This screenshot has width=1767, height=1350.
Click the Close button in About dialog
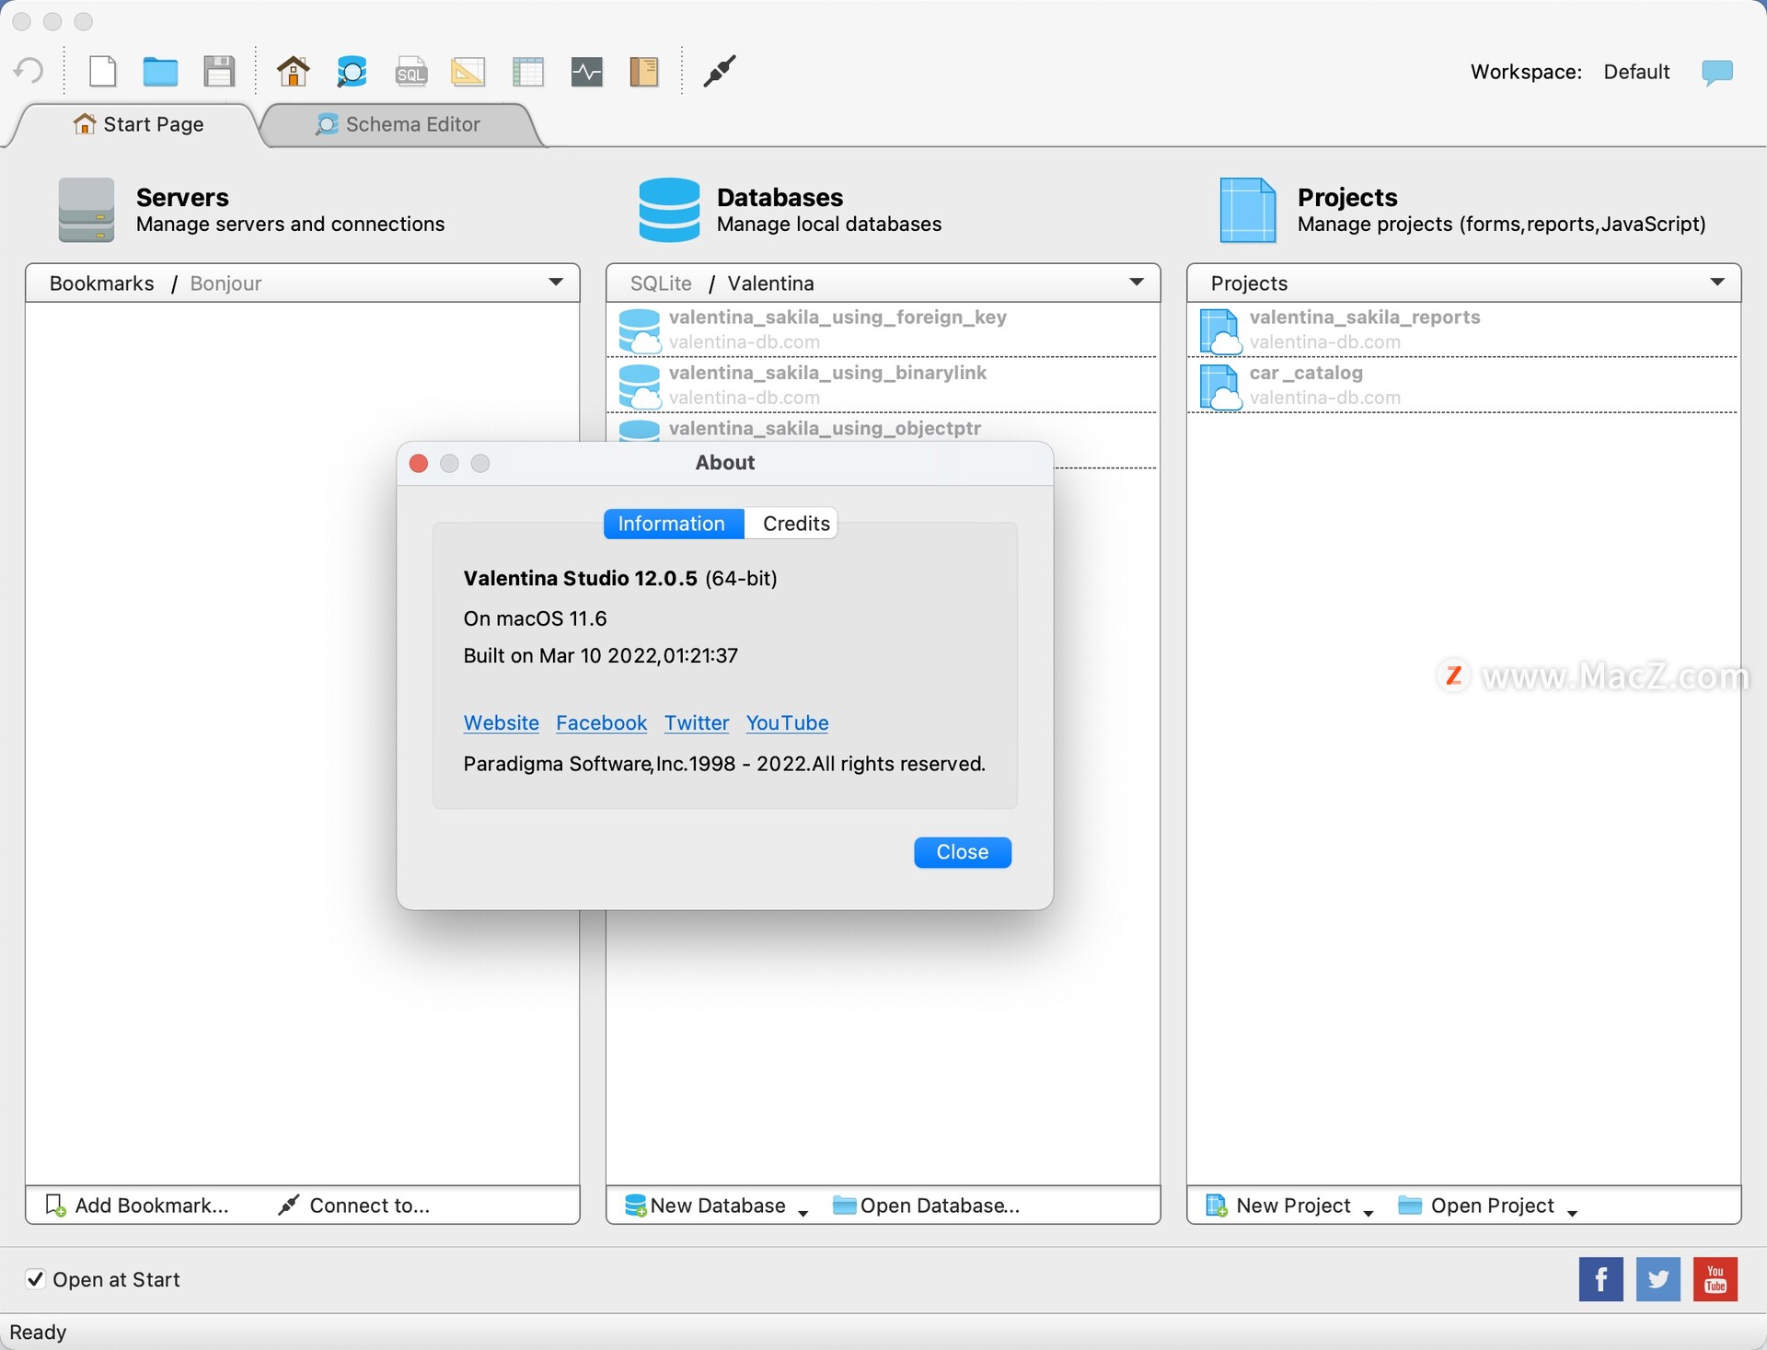pyautogui.click(x=962, y=852)
